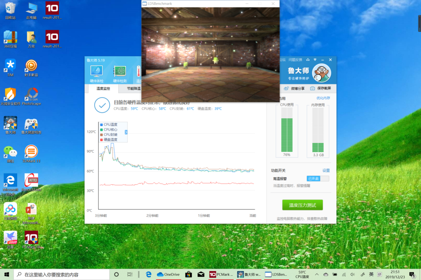Click the LDSBenchmark 3D render view
The image size is (421, 280).
[210, 54]
